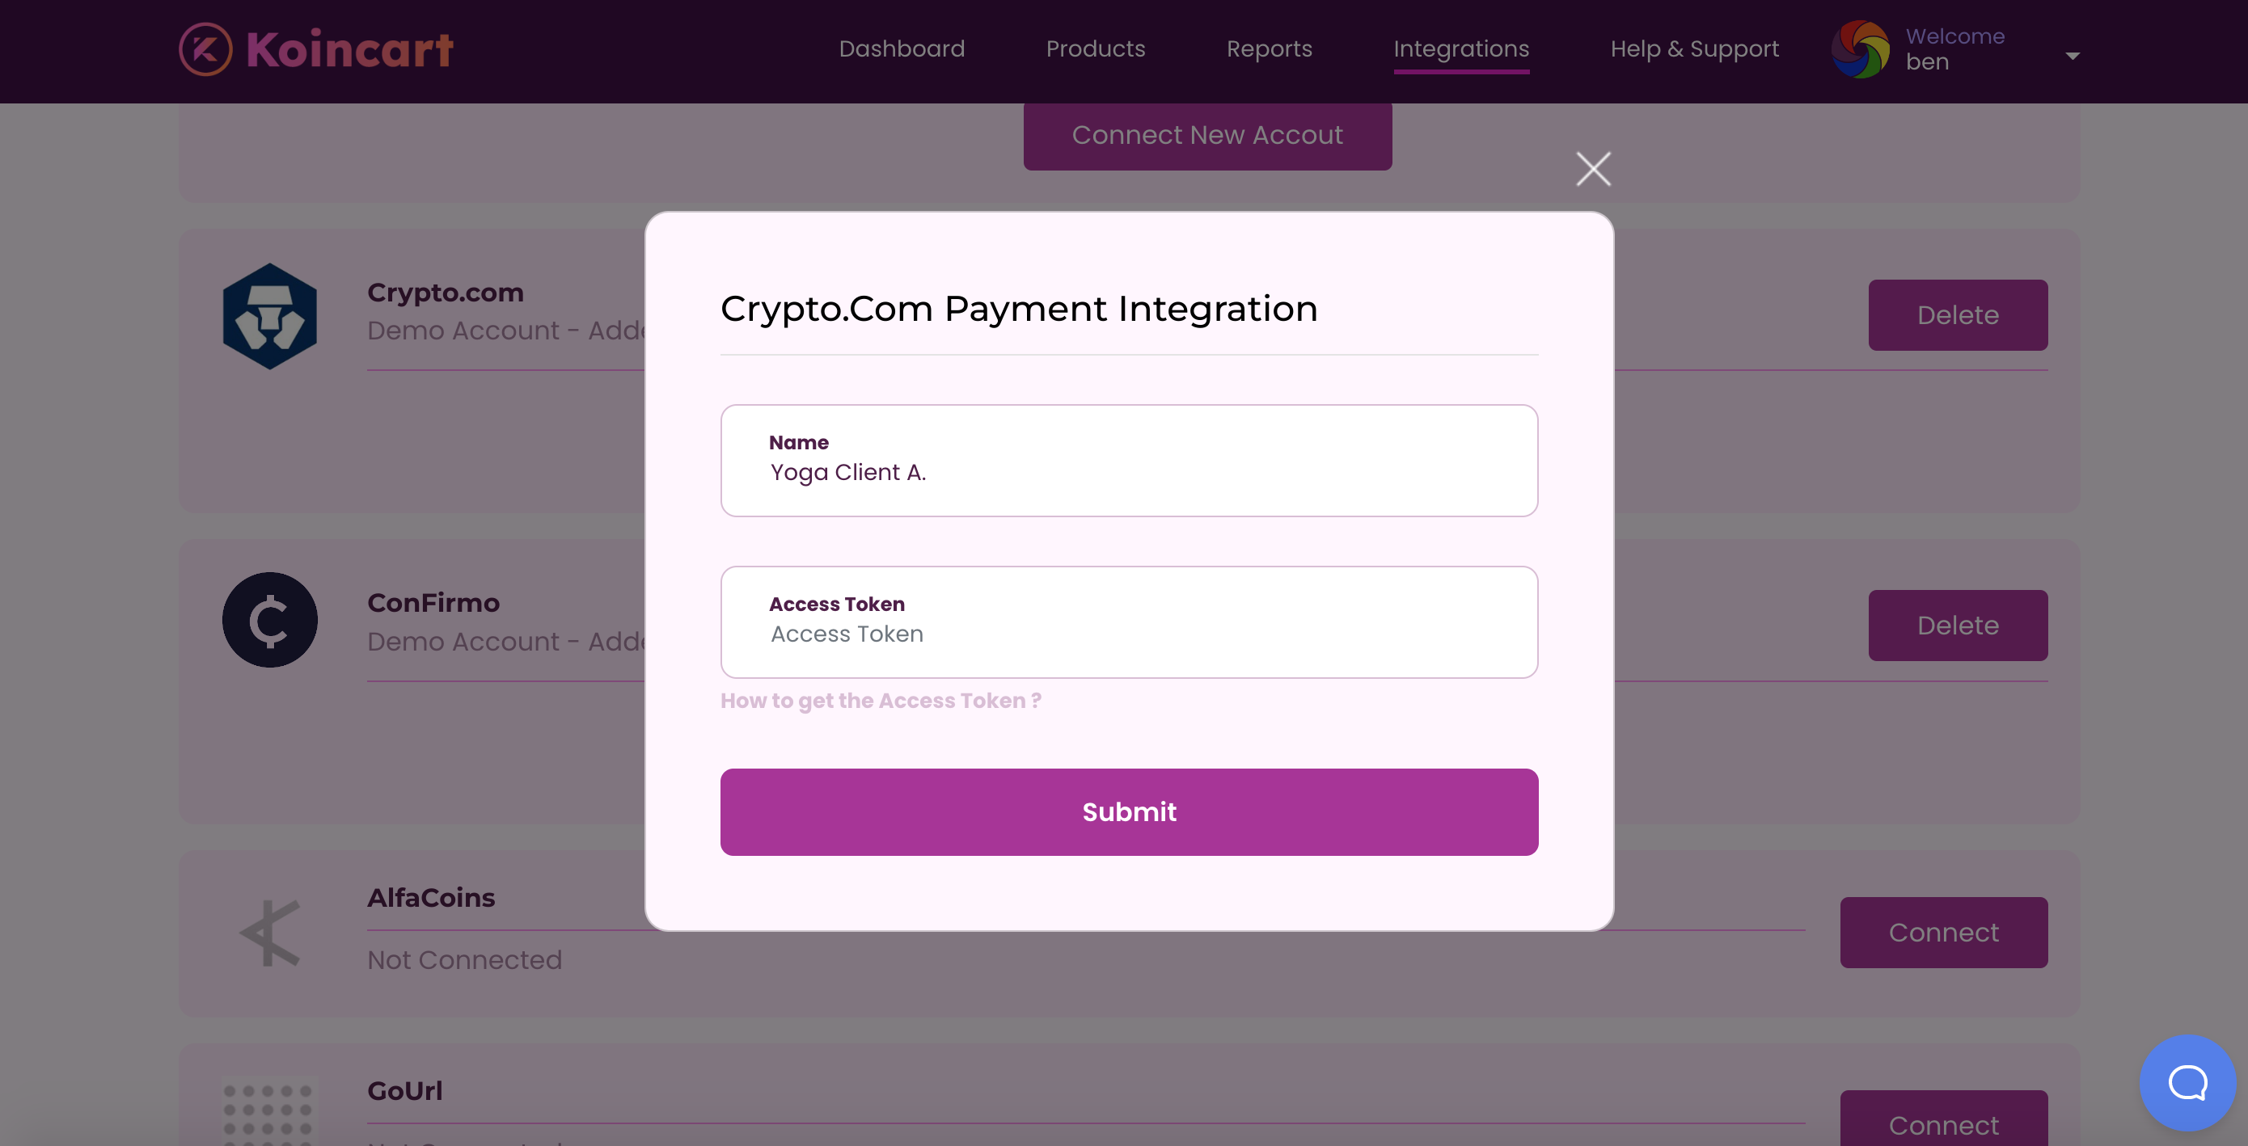
Task: Switch to the Reports page
Action: tap(1269, 48)
